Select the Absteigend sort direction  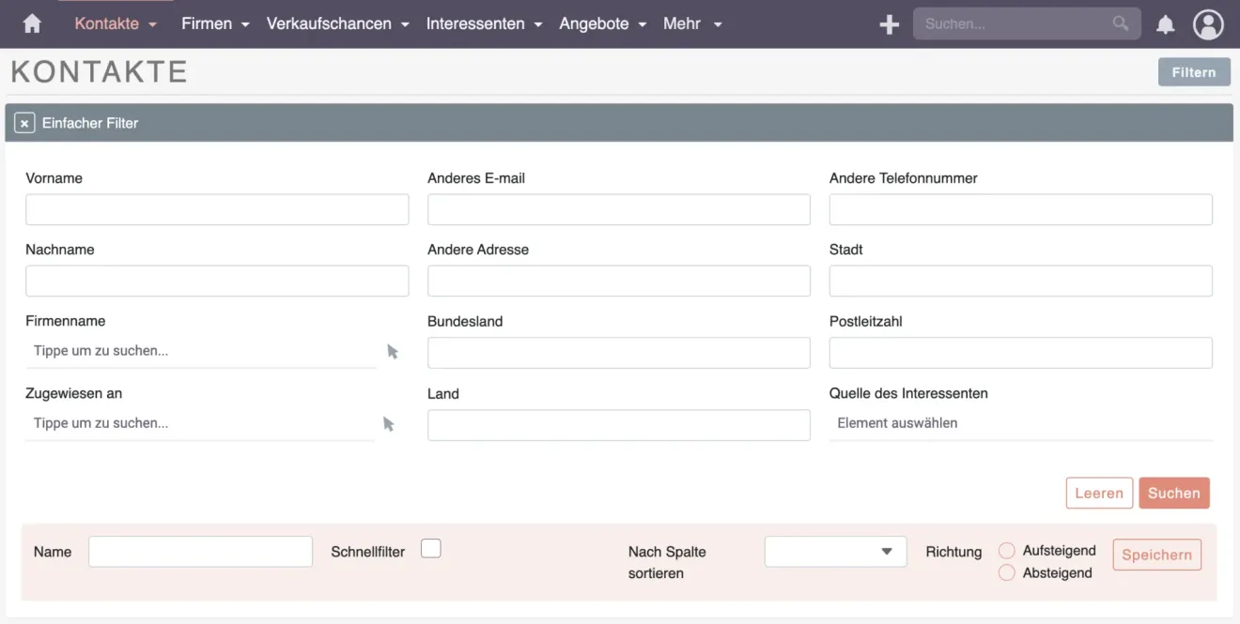(x=1006, y=571)
